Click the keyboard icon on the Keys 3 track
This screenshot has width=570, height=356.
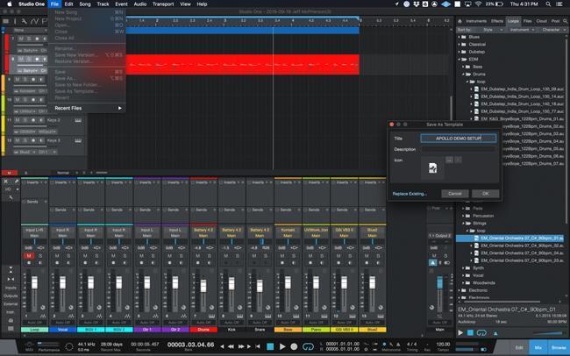78,140
